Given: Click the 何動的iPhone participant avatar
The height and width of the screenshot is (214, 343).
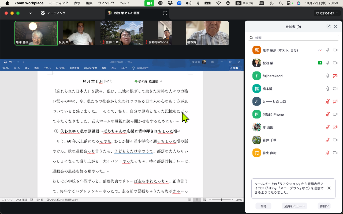Looking at the screenshot, I should pyautogui.click(x=257, y=114).
